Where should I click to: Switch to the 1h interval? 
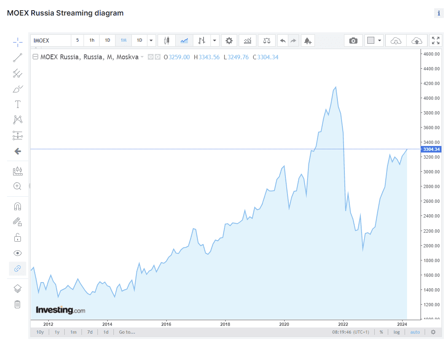[x=92, y=40]
